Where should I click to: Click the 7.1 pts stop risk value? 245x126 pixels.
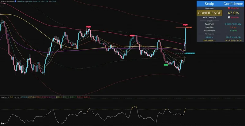[233, 27]
